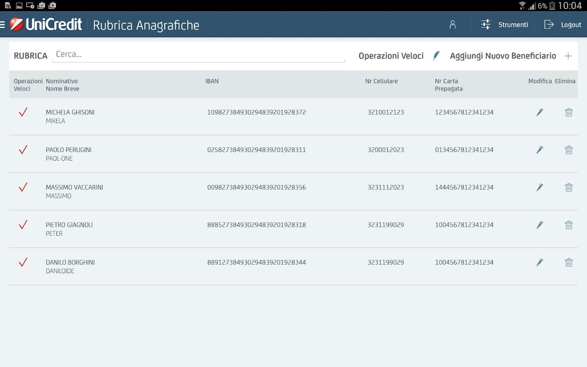Tap the Wi-Fi status icon

click(x=522, y=6)
